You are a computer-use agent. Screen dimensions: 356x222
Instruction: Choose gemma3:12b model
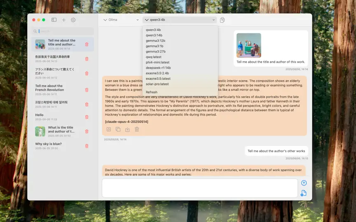180,41
